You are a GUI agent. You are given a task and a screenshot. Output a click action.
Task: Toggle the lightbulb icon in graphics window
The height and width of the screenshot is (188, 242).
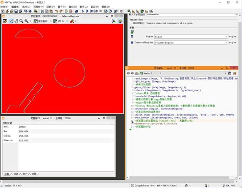coord(120,21)
